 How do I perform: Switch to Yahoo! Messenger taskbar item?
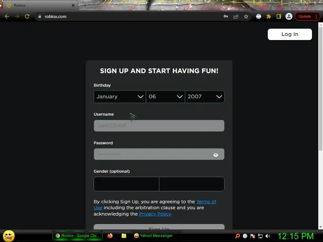(156, 236)
